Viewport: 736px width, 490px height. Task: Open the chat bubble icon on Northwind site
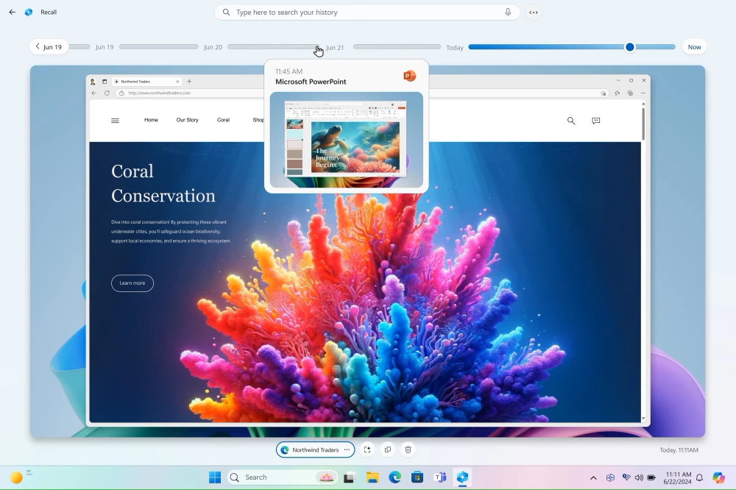596,121
